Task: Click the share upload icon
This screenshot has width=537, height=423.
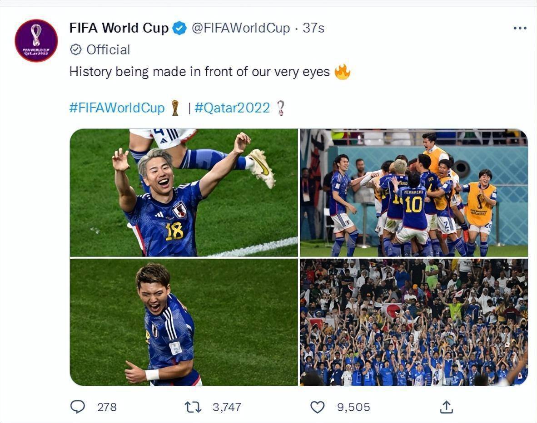Action: tap(447, 407)
